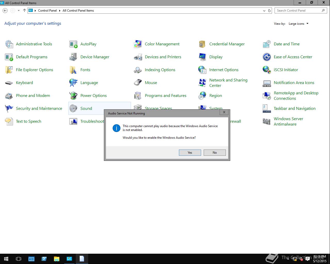Close the Audio Service Not Running dialog
The width and height of the screenshot is (330, 264).
224,112
